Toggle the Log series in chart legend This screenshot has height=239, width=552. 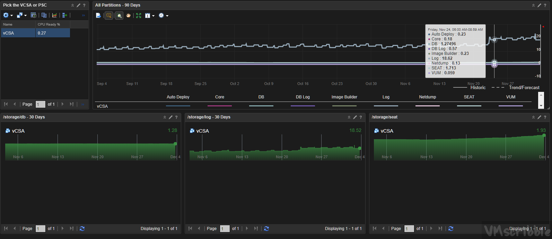click(x=386, y=97)
